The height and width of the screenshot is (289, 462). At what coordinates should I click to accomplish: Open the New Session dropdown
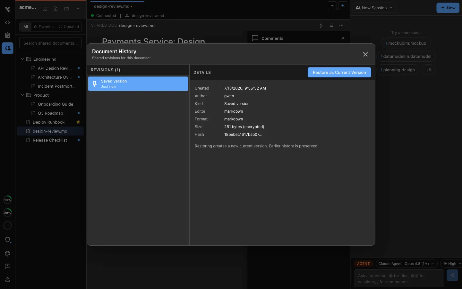pos(374,8)
